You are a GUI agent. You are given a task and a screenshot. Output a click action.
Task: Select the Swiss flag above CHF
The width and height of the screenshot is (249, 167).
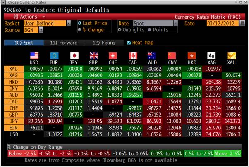pos(113,56)
